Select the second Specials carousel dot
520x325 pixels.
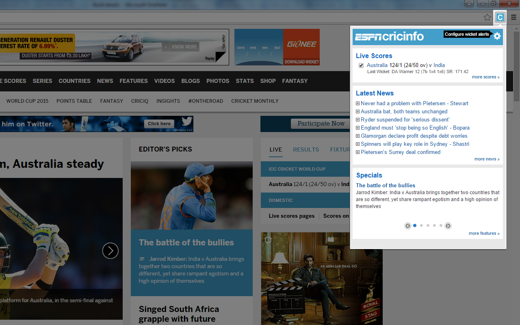pyautogui.click(x=421, y=225)
